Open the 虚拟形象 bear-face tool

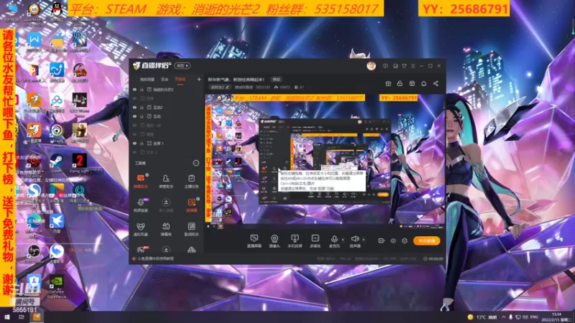pos(140,229)
